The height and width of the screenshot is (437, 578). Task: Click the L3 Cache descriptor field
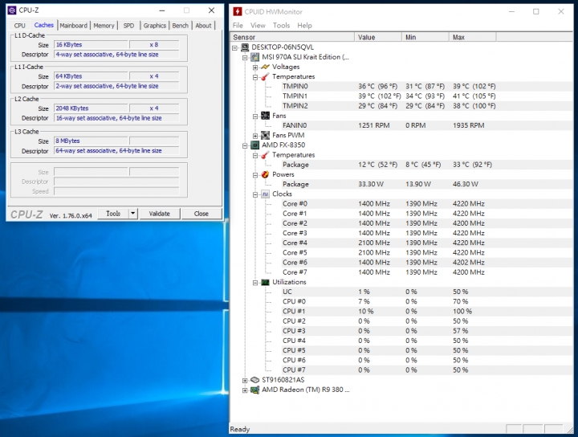click(116, 151)
